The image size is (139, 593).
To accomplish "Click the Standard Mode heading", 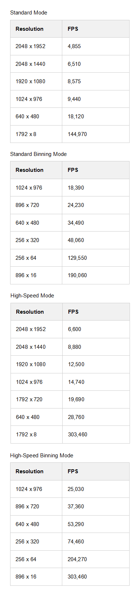I will [x=29, y=13].
